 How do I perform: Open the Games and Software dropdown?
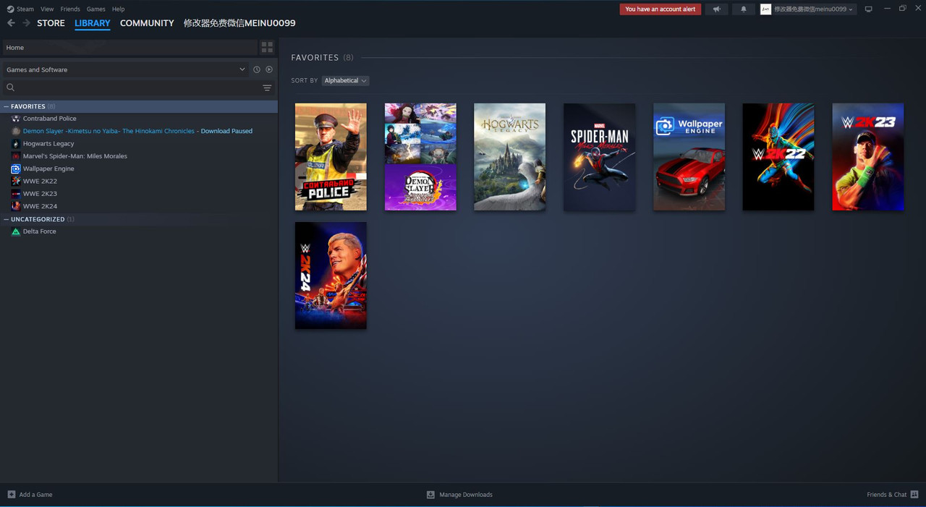125,69
